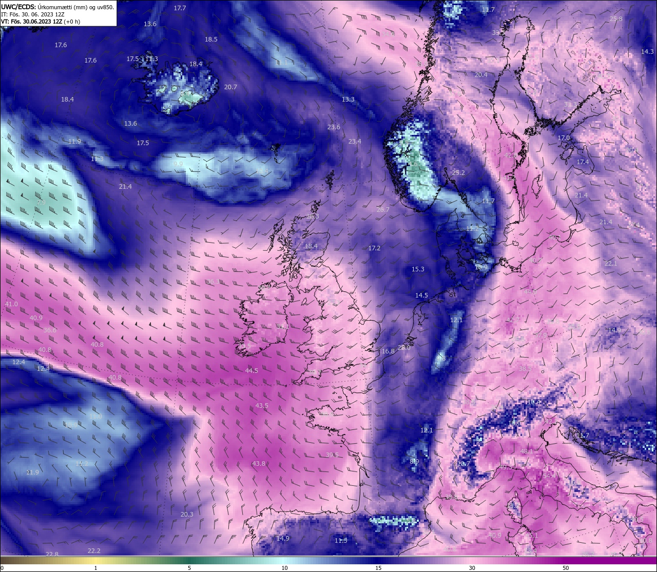Click the 44.5 value near Ireland
Image resolution: width=657 pixels, height=572 pixels.
[x=252, y=371]
